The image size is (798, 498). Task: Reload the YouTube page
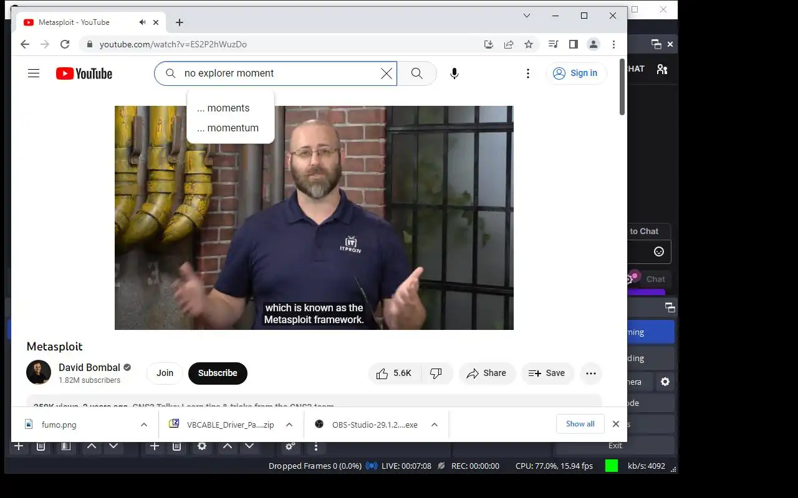click(65, 44)
